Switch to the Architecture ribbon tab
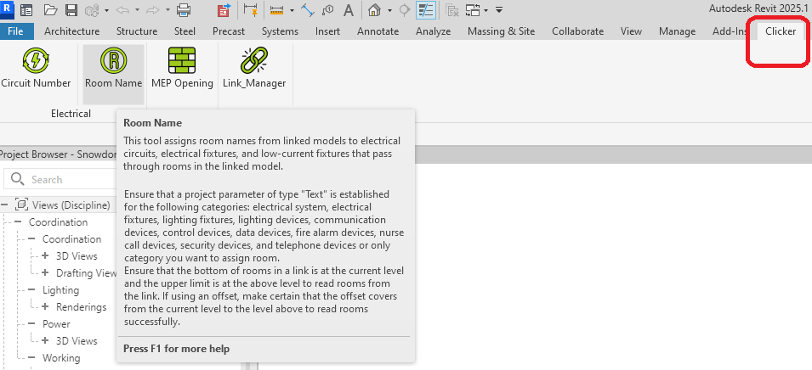The image size is (812, 370). tap(72, 31)
